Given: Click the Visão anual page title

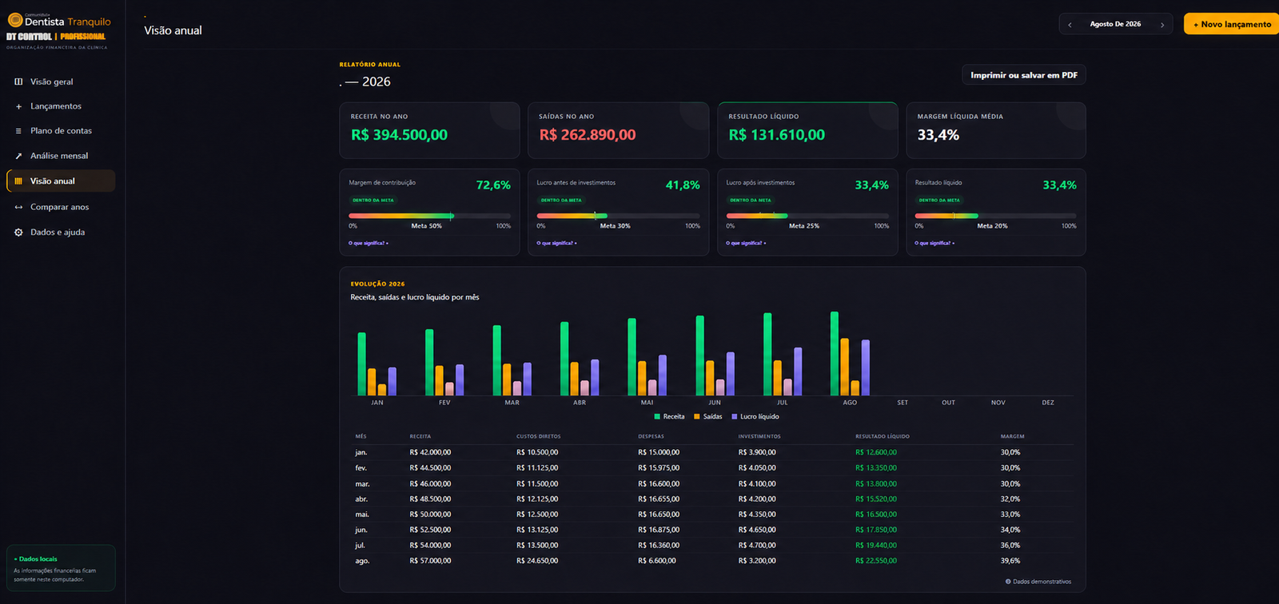Looking at the screenshot, I should 173,30.
